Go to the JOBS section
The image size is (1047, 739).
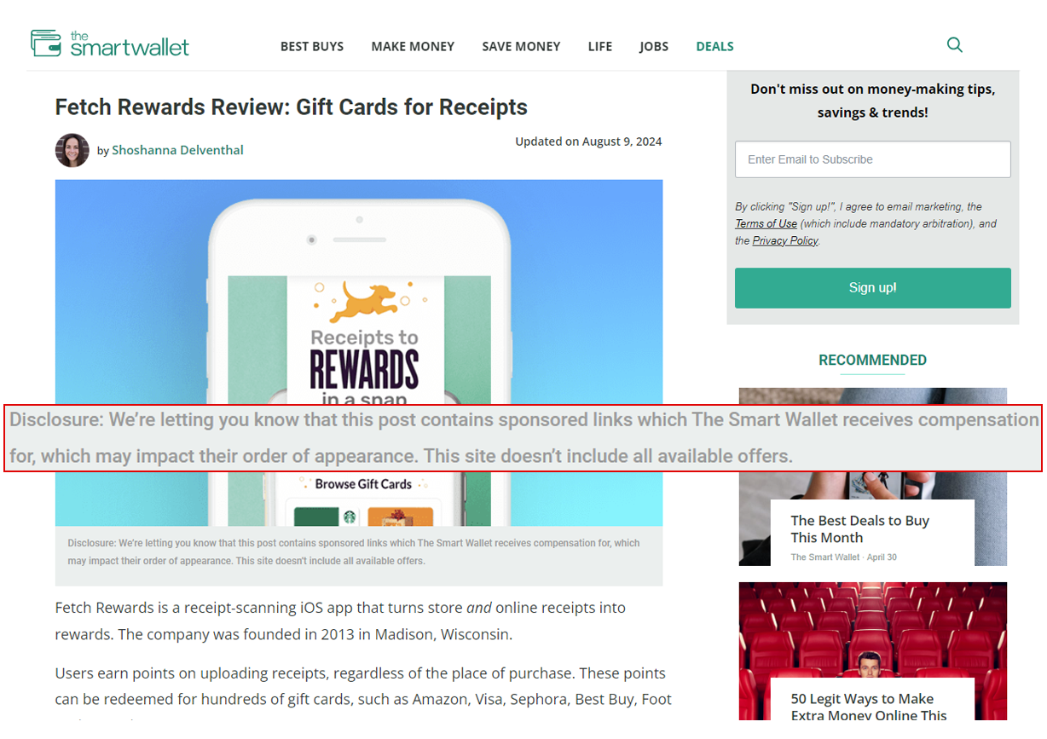coord(654,46)
